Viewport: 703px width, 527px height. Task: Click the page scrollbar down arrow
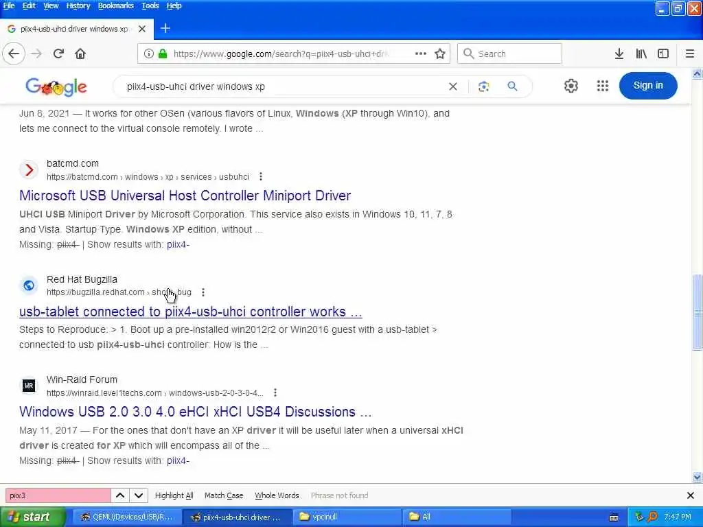pos(698,478)
